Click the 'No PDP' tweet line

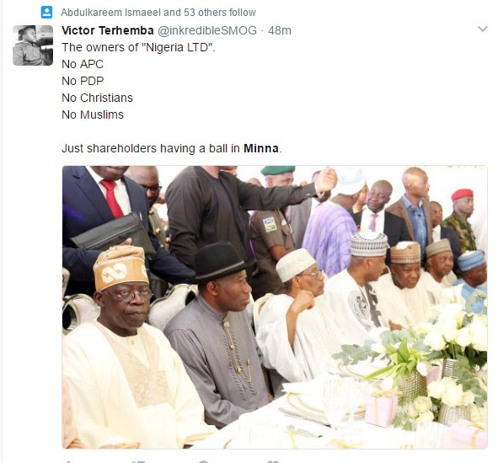point(83,81)
